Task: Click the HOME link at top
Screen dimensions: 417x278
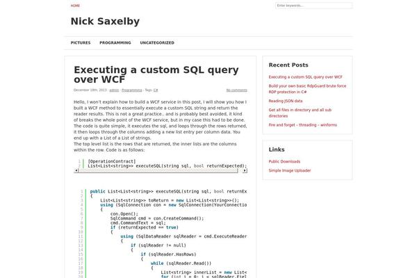Action: [x=75, y=6]
